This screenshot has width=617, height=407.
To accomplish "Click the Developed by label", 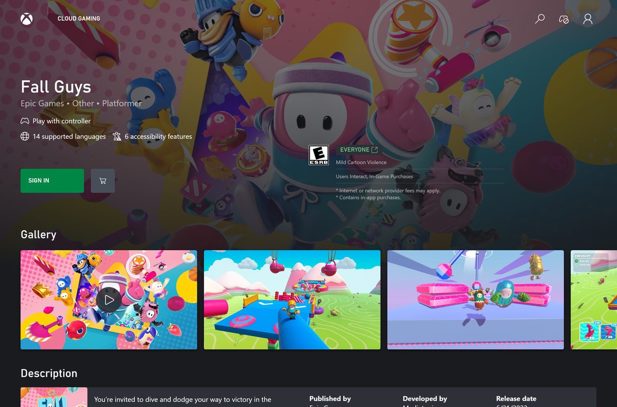I will 425,399.
